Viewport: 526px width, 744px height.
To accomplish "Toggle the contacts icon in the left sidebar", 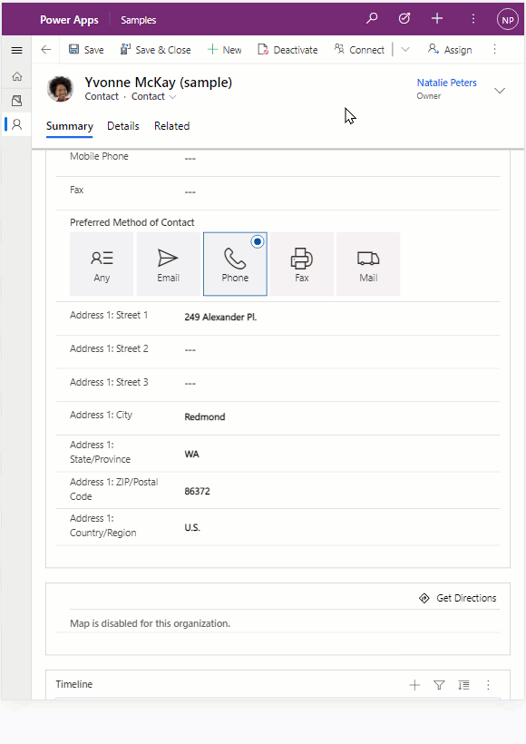I will [16, 124].
